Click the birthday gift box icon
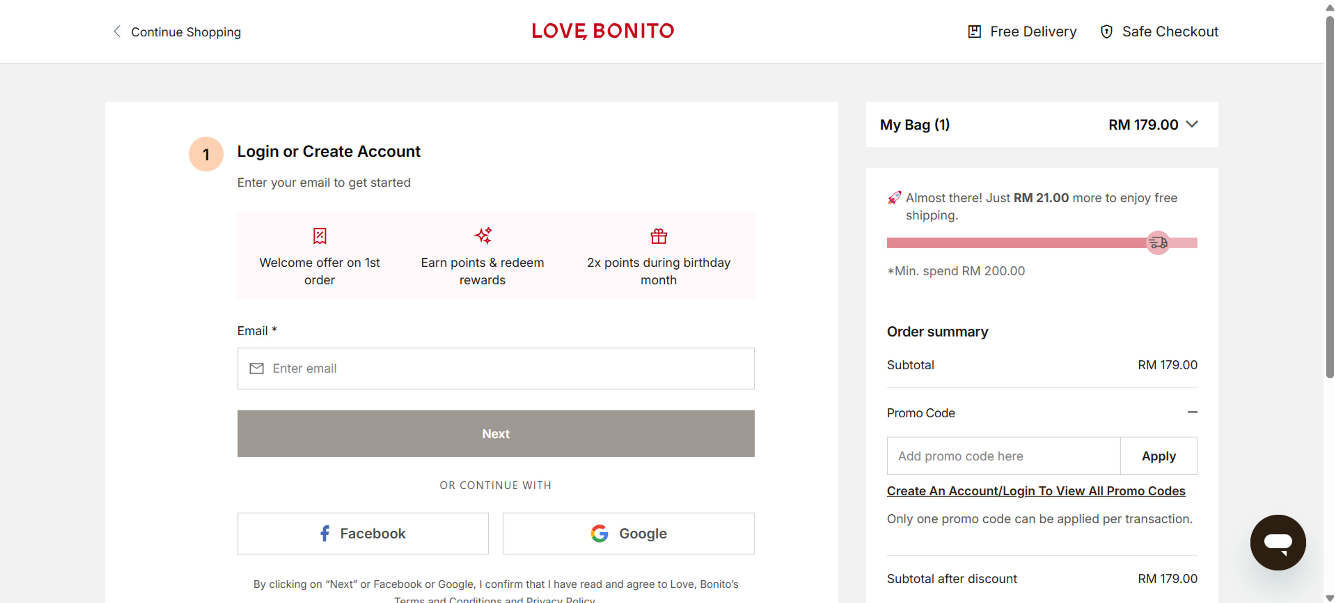 [658, 236]
